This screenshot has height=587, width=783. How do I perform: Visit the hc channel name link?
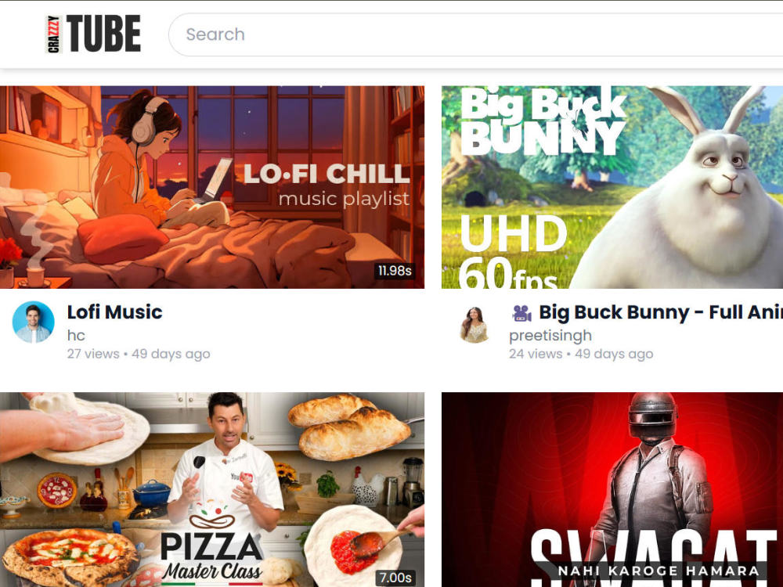(x=77, y=336)
